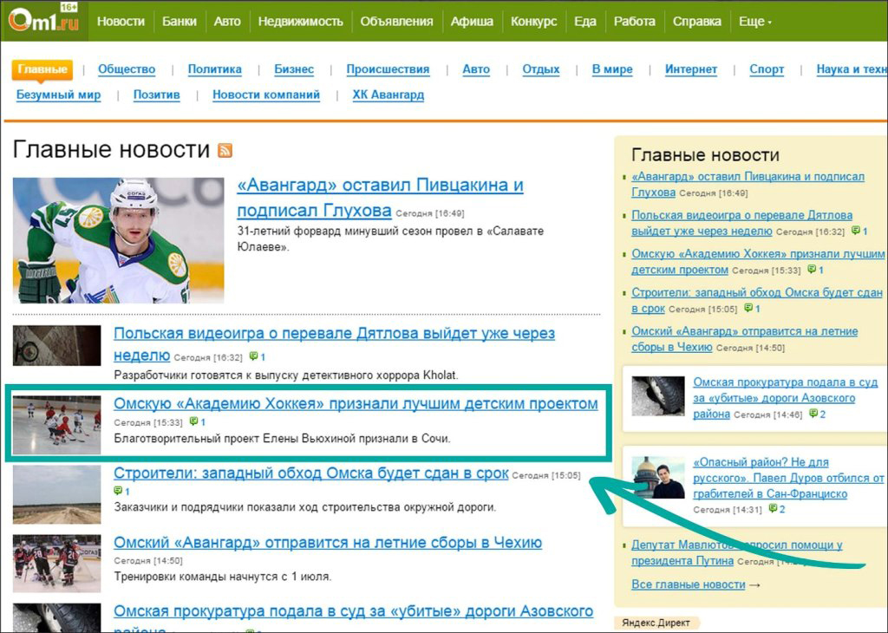The height and width of the screenshot is (633, 888).
Task: Open the Интернет news category
Action: tap(691, 69)
